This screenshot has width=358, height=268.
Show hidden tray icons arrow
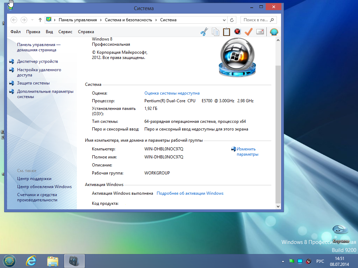283,261
